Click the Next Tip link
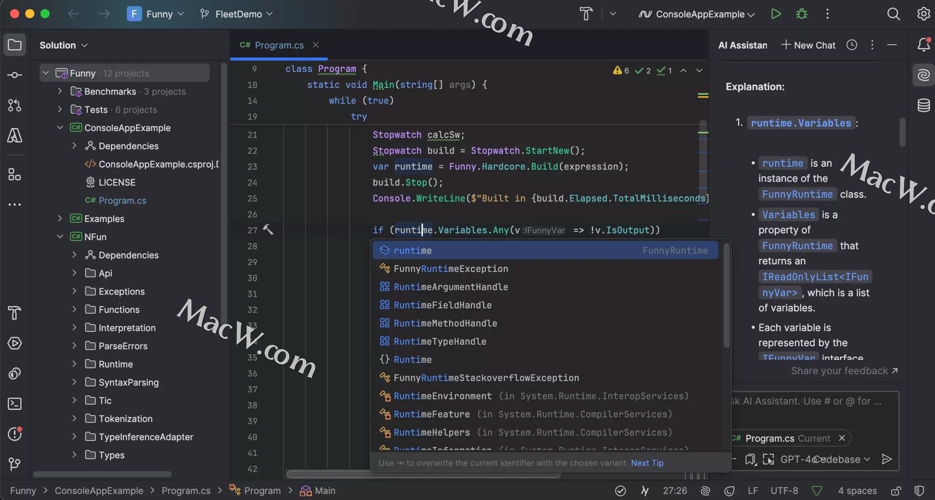This screenshot has width=935, height=500. (647, 463)
